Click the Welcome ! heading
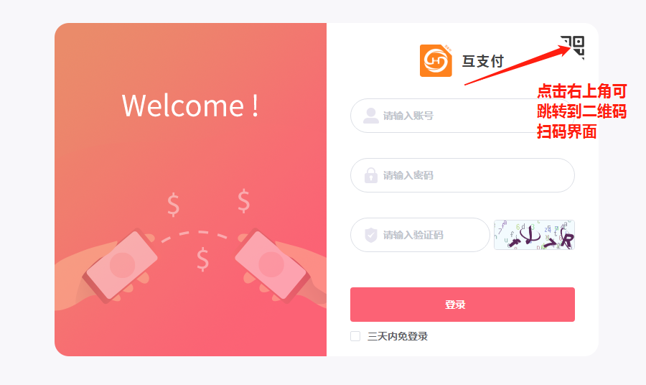 click(190, 106)
